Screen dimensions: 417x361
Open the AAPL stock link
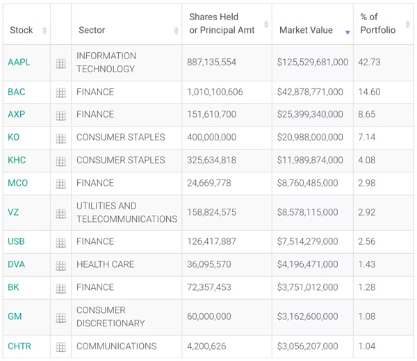coord(18,63)
